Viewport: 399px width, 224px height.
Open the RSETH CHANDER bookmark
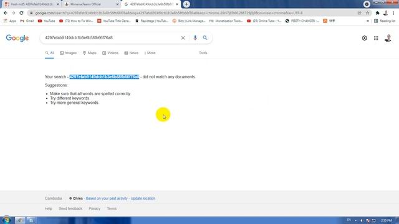tap(302, 21)
